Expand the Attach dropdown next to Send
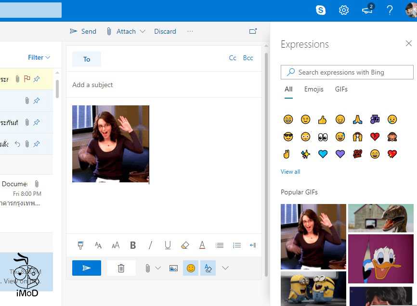 143,31
